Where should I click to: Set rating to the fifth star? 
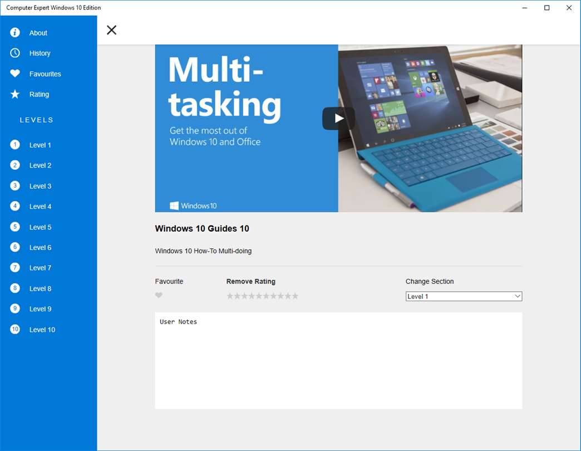(259, 296)
